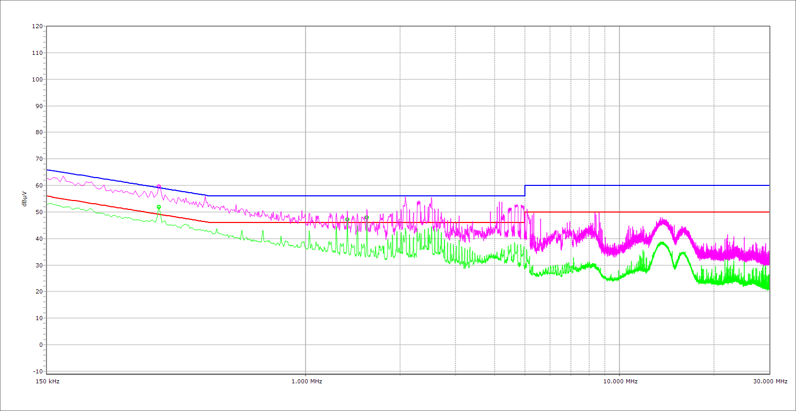Click the dBµV y-axis unit label
796x411 pixels.
pyautogui.click(x=25, y=198)
